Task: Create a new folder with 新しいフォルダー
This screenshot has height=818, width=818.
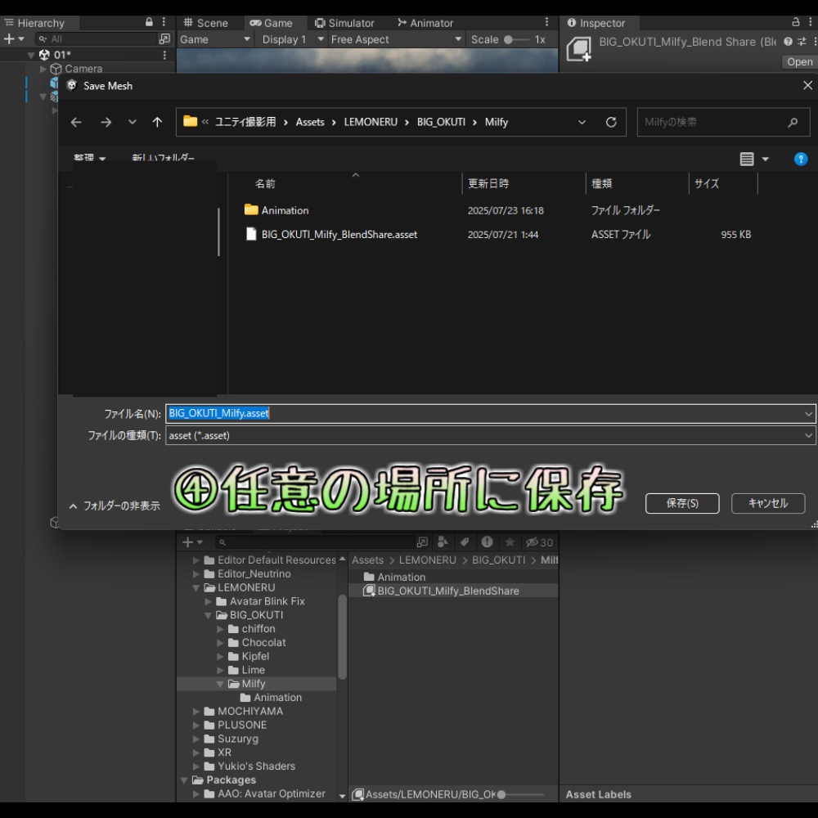Action: coord(163,158)
